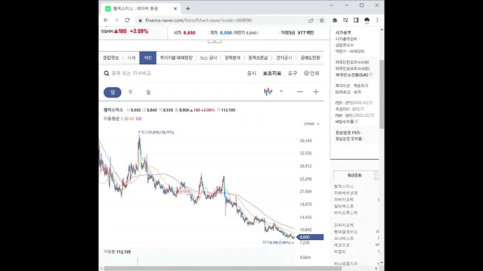This screenshot has height=271, width=483.
Task: Open the Chrome profile avatar
Action: [366, 20]
